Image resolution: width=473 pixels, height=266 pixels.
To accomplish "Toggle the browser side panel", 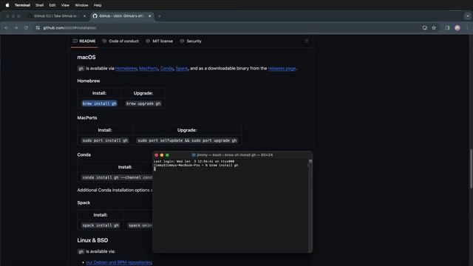I will click(x=447, y=28).
